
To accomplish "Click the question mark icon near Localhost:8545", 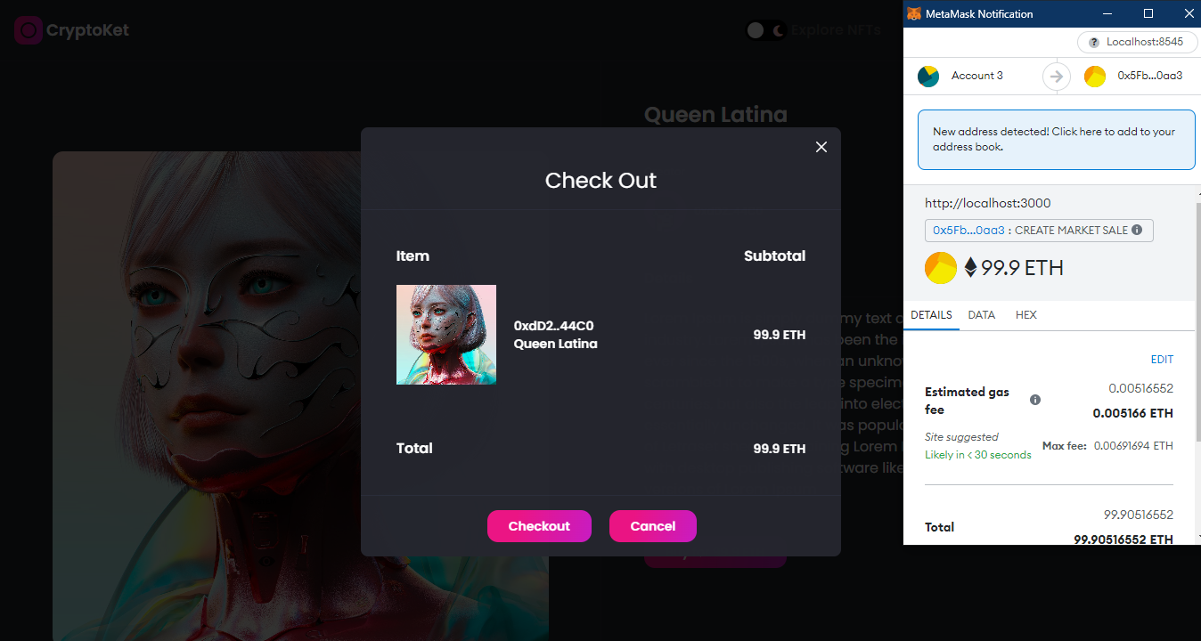I will pos(1094,42).
